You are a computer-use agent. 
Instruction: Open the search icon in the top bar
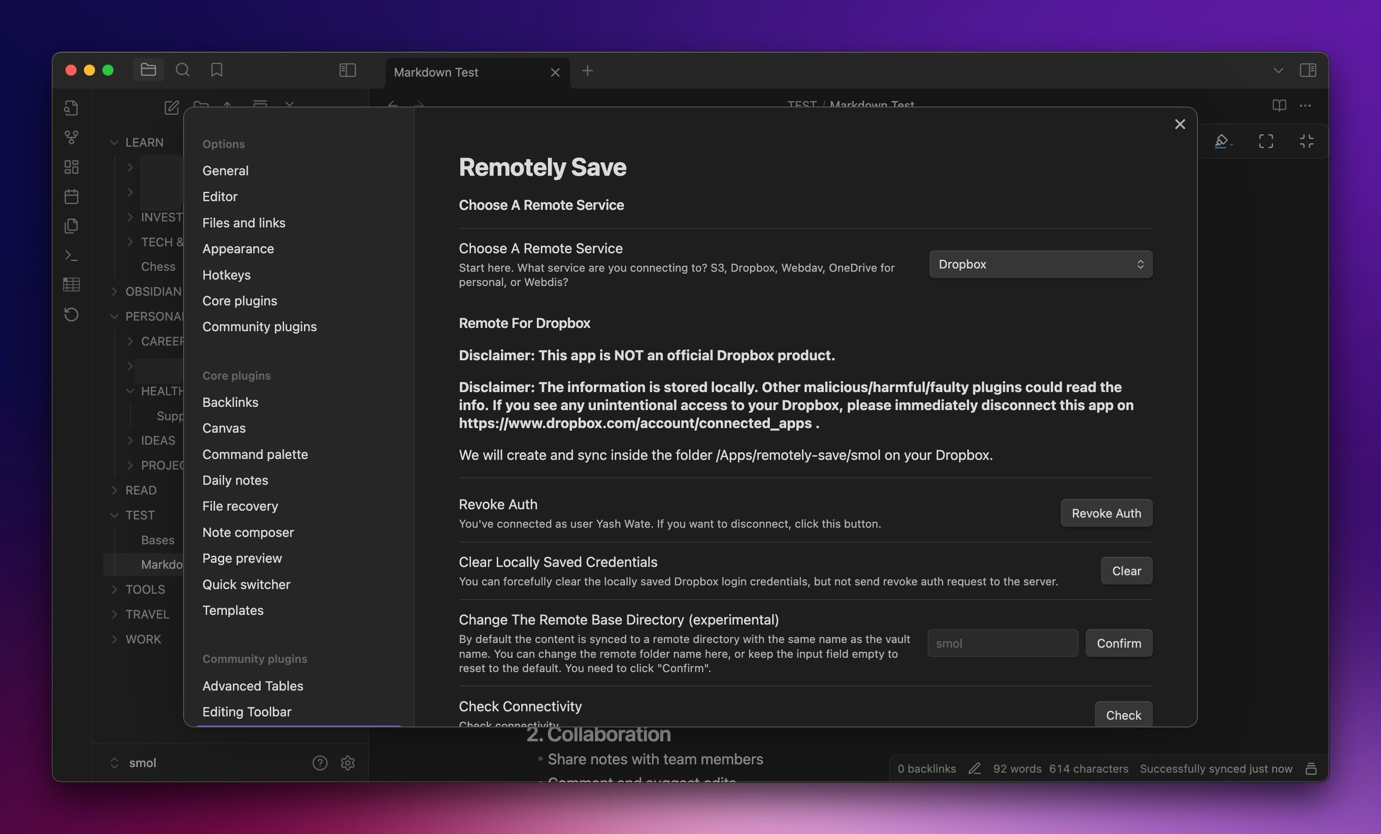coord(182,70)
